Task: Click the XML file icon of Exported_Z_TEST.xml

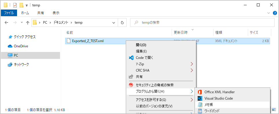Action: click(68, 41)
